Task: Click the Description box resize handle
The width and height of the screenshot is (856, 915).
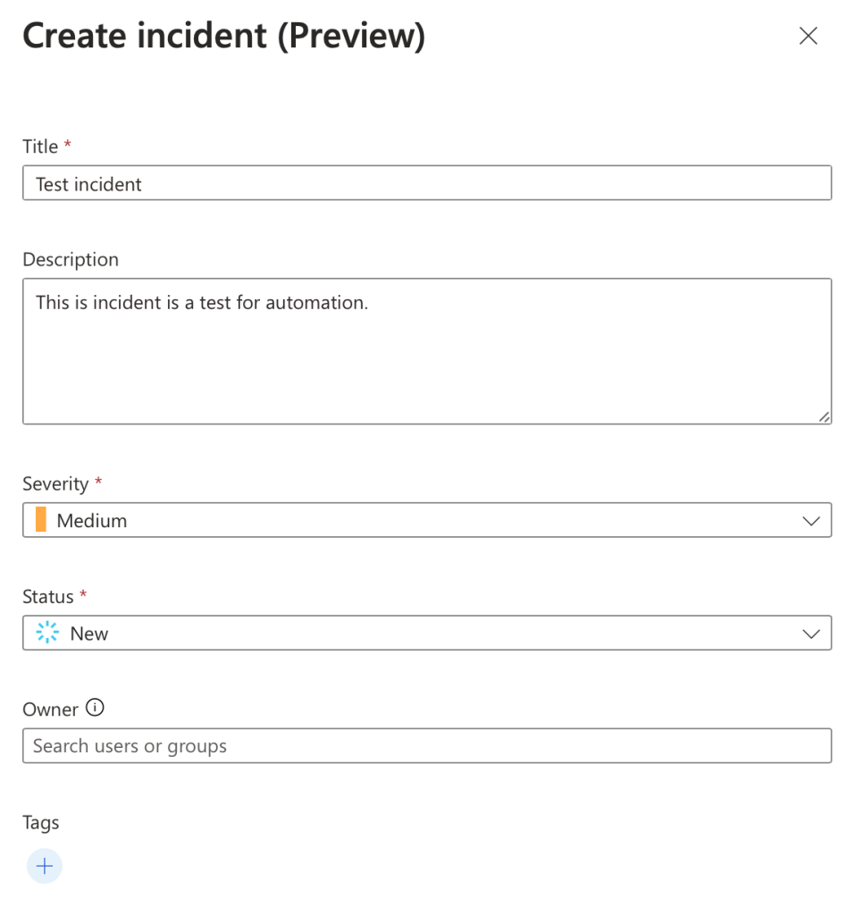Action: 823,416
